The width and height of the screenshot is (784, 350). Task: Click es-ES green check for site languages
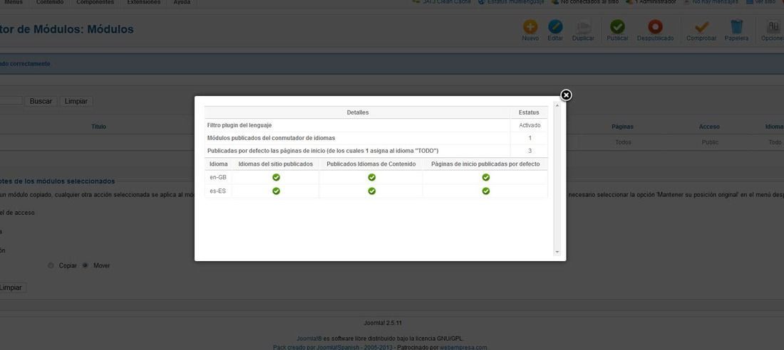pyautogui.click(x=276, y=191)
